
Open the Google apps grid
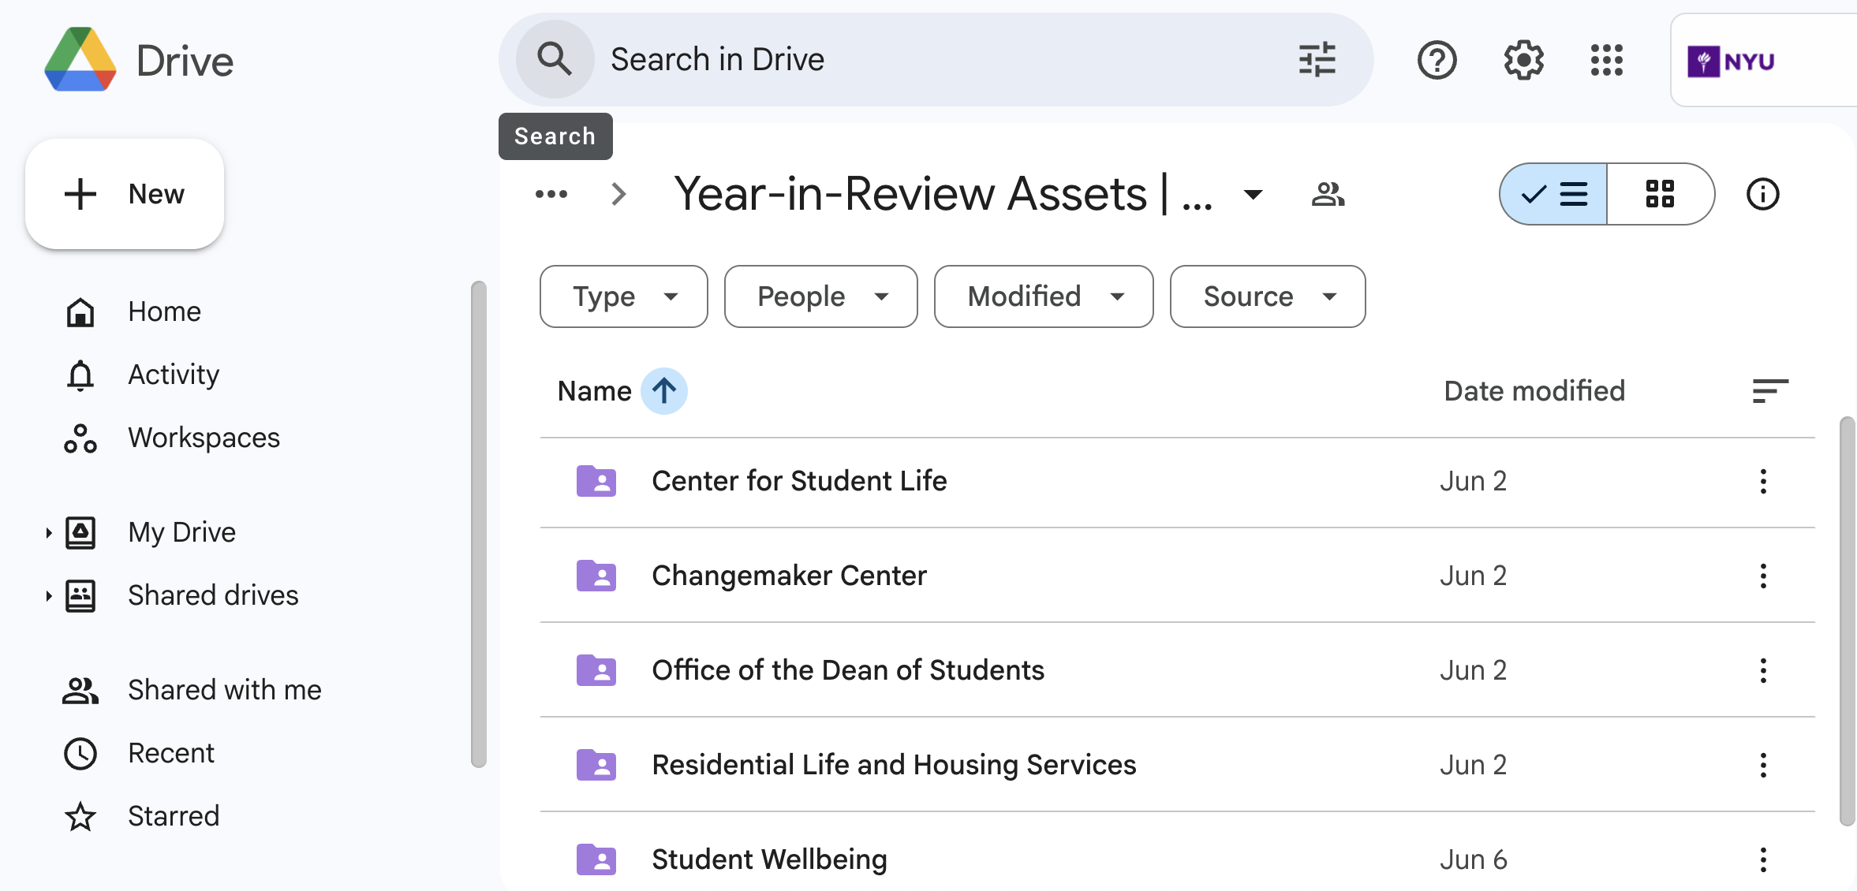tap(1606, 60)
